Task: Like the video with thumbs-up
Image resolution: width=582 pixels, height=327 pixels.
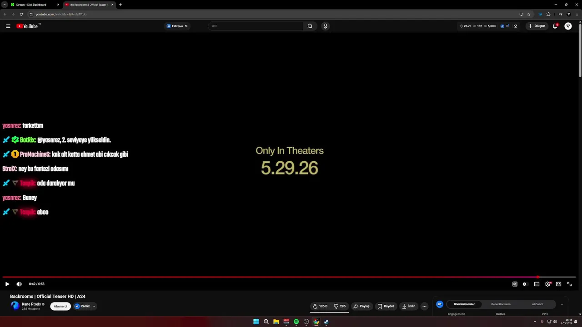Action: (320, 306)
